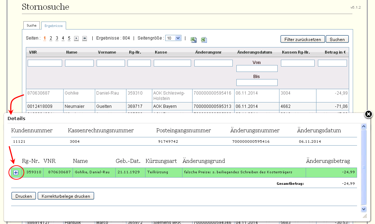Focus the Von date field
Viewport: 375px width, 224px height.
coord(257,69)
